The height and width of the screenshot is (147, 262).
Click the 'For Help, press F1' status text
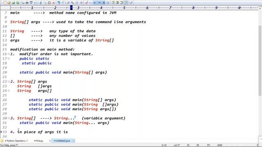tap(9, 145)
